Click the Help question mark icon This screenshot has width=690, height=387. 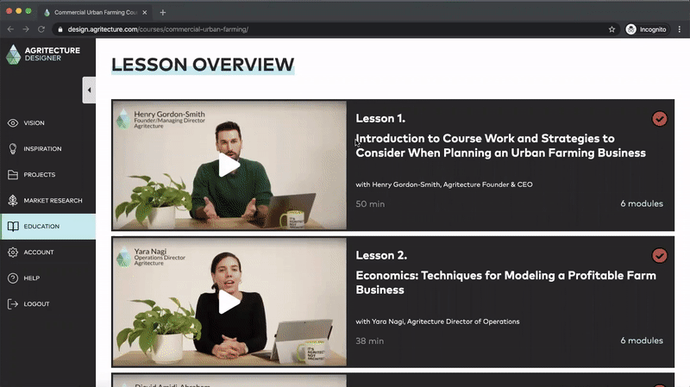(x=13, y=278)
